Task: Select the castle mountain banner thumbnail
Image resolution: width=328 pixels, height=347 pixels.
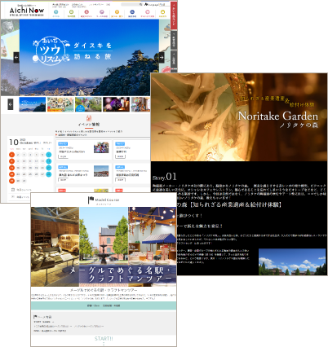Action: pyautogui.click(x=32, y=104)
